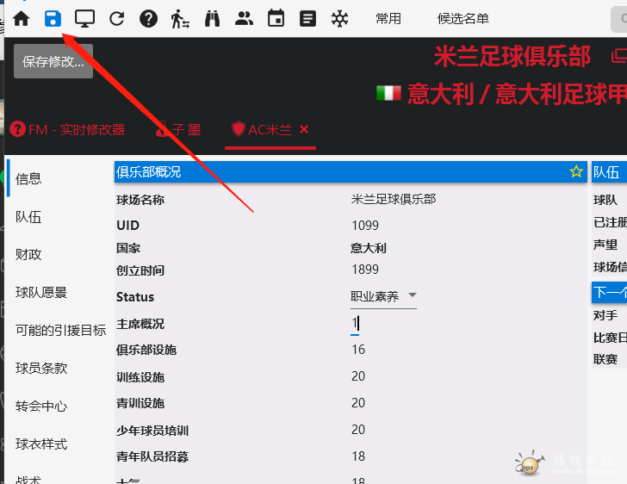627x484 pixels.
Task: Favorite 俱乐部概况 with the star icon
Action: pyautogui.click(x=576, y=171)
